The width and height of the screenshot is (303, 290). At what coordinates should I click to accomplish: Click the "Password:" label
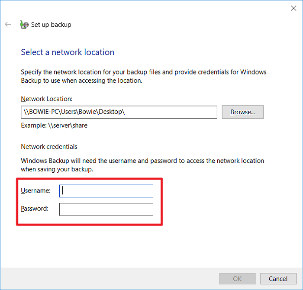click(x=35, y=209)
